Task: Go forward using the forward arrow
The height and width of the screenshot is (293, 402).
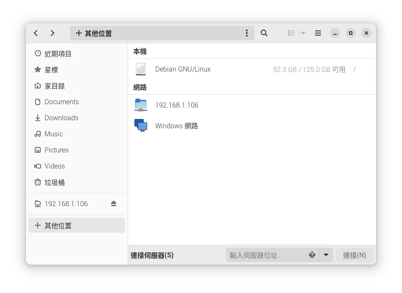Action: point(52,33)
